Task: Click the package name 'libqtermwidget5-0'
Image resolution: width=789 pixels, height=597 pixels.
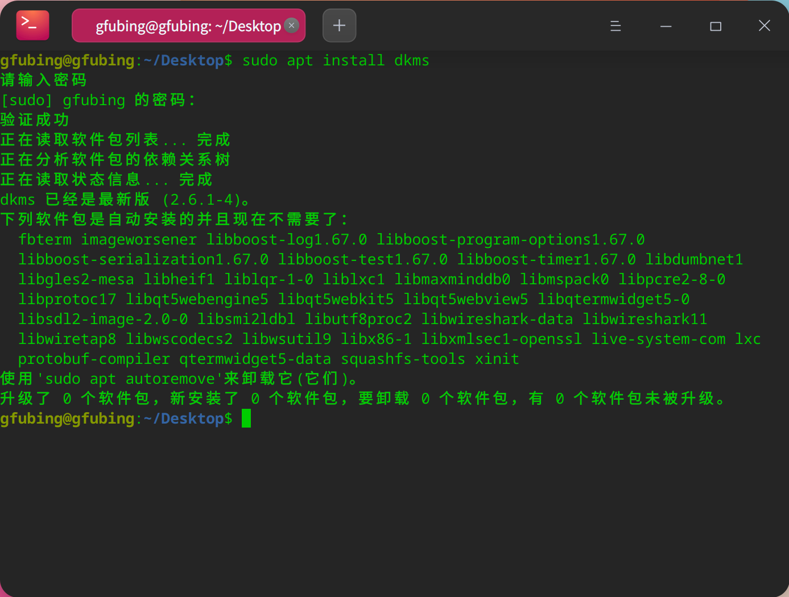Action: tap(614, 299)
